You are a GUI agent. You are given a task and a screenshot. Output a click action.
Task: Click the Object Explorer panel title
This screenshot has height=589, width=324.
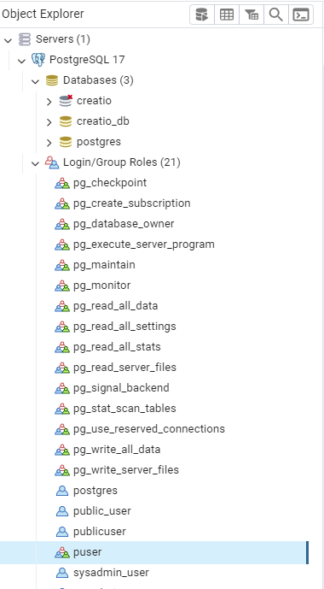coord(43,15)
